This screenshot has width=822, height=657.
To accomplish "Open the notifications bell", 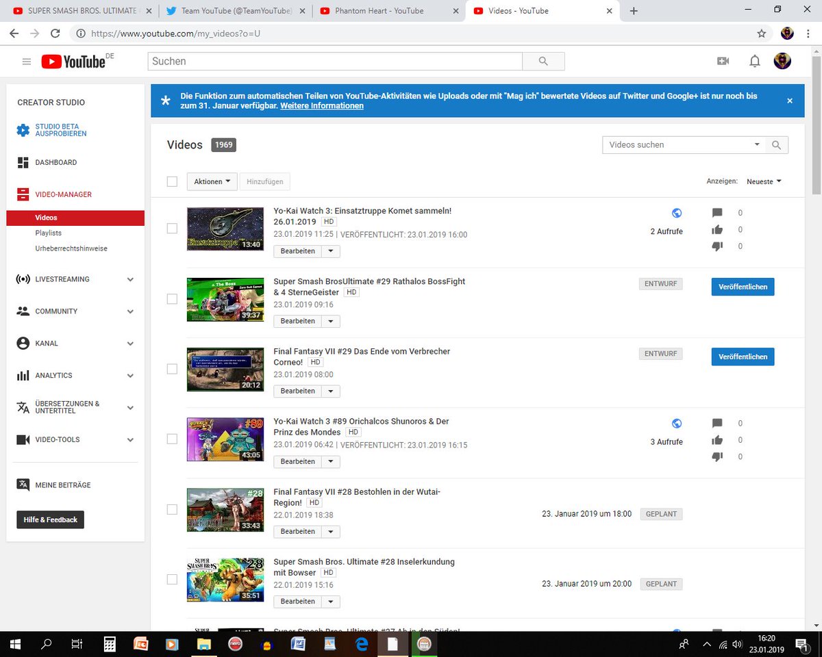I will tap(754, 62).
